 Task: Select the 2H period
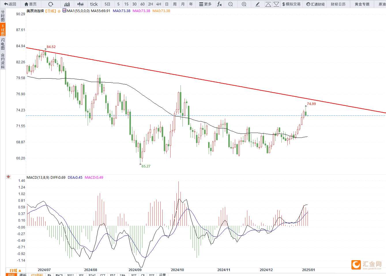(x=150, y=4)
